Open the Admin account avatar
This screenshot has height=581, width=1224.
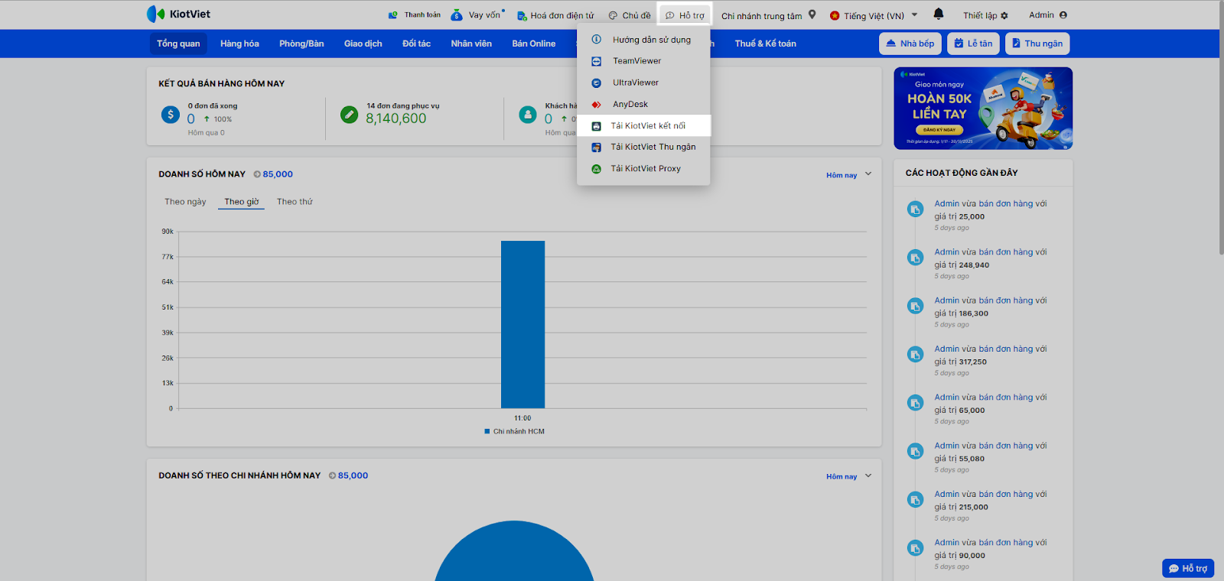pyautogui.click(x=1063, y=15)
